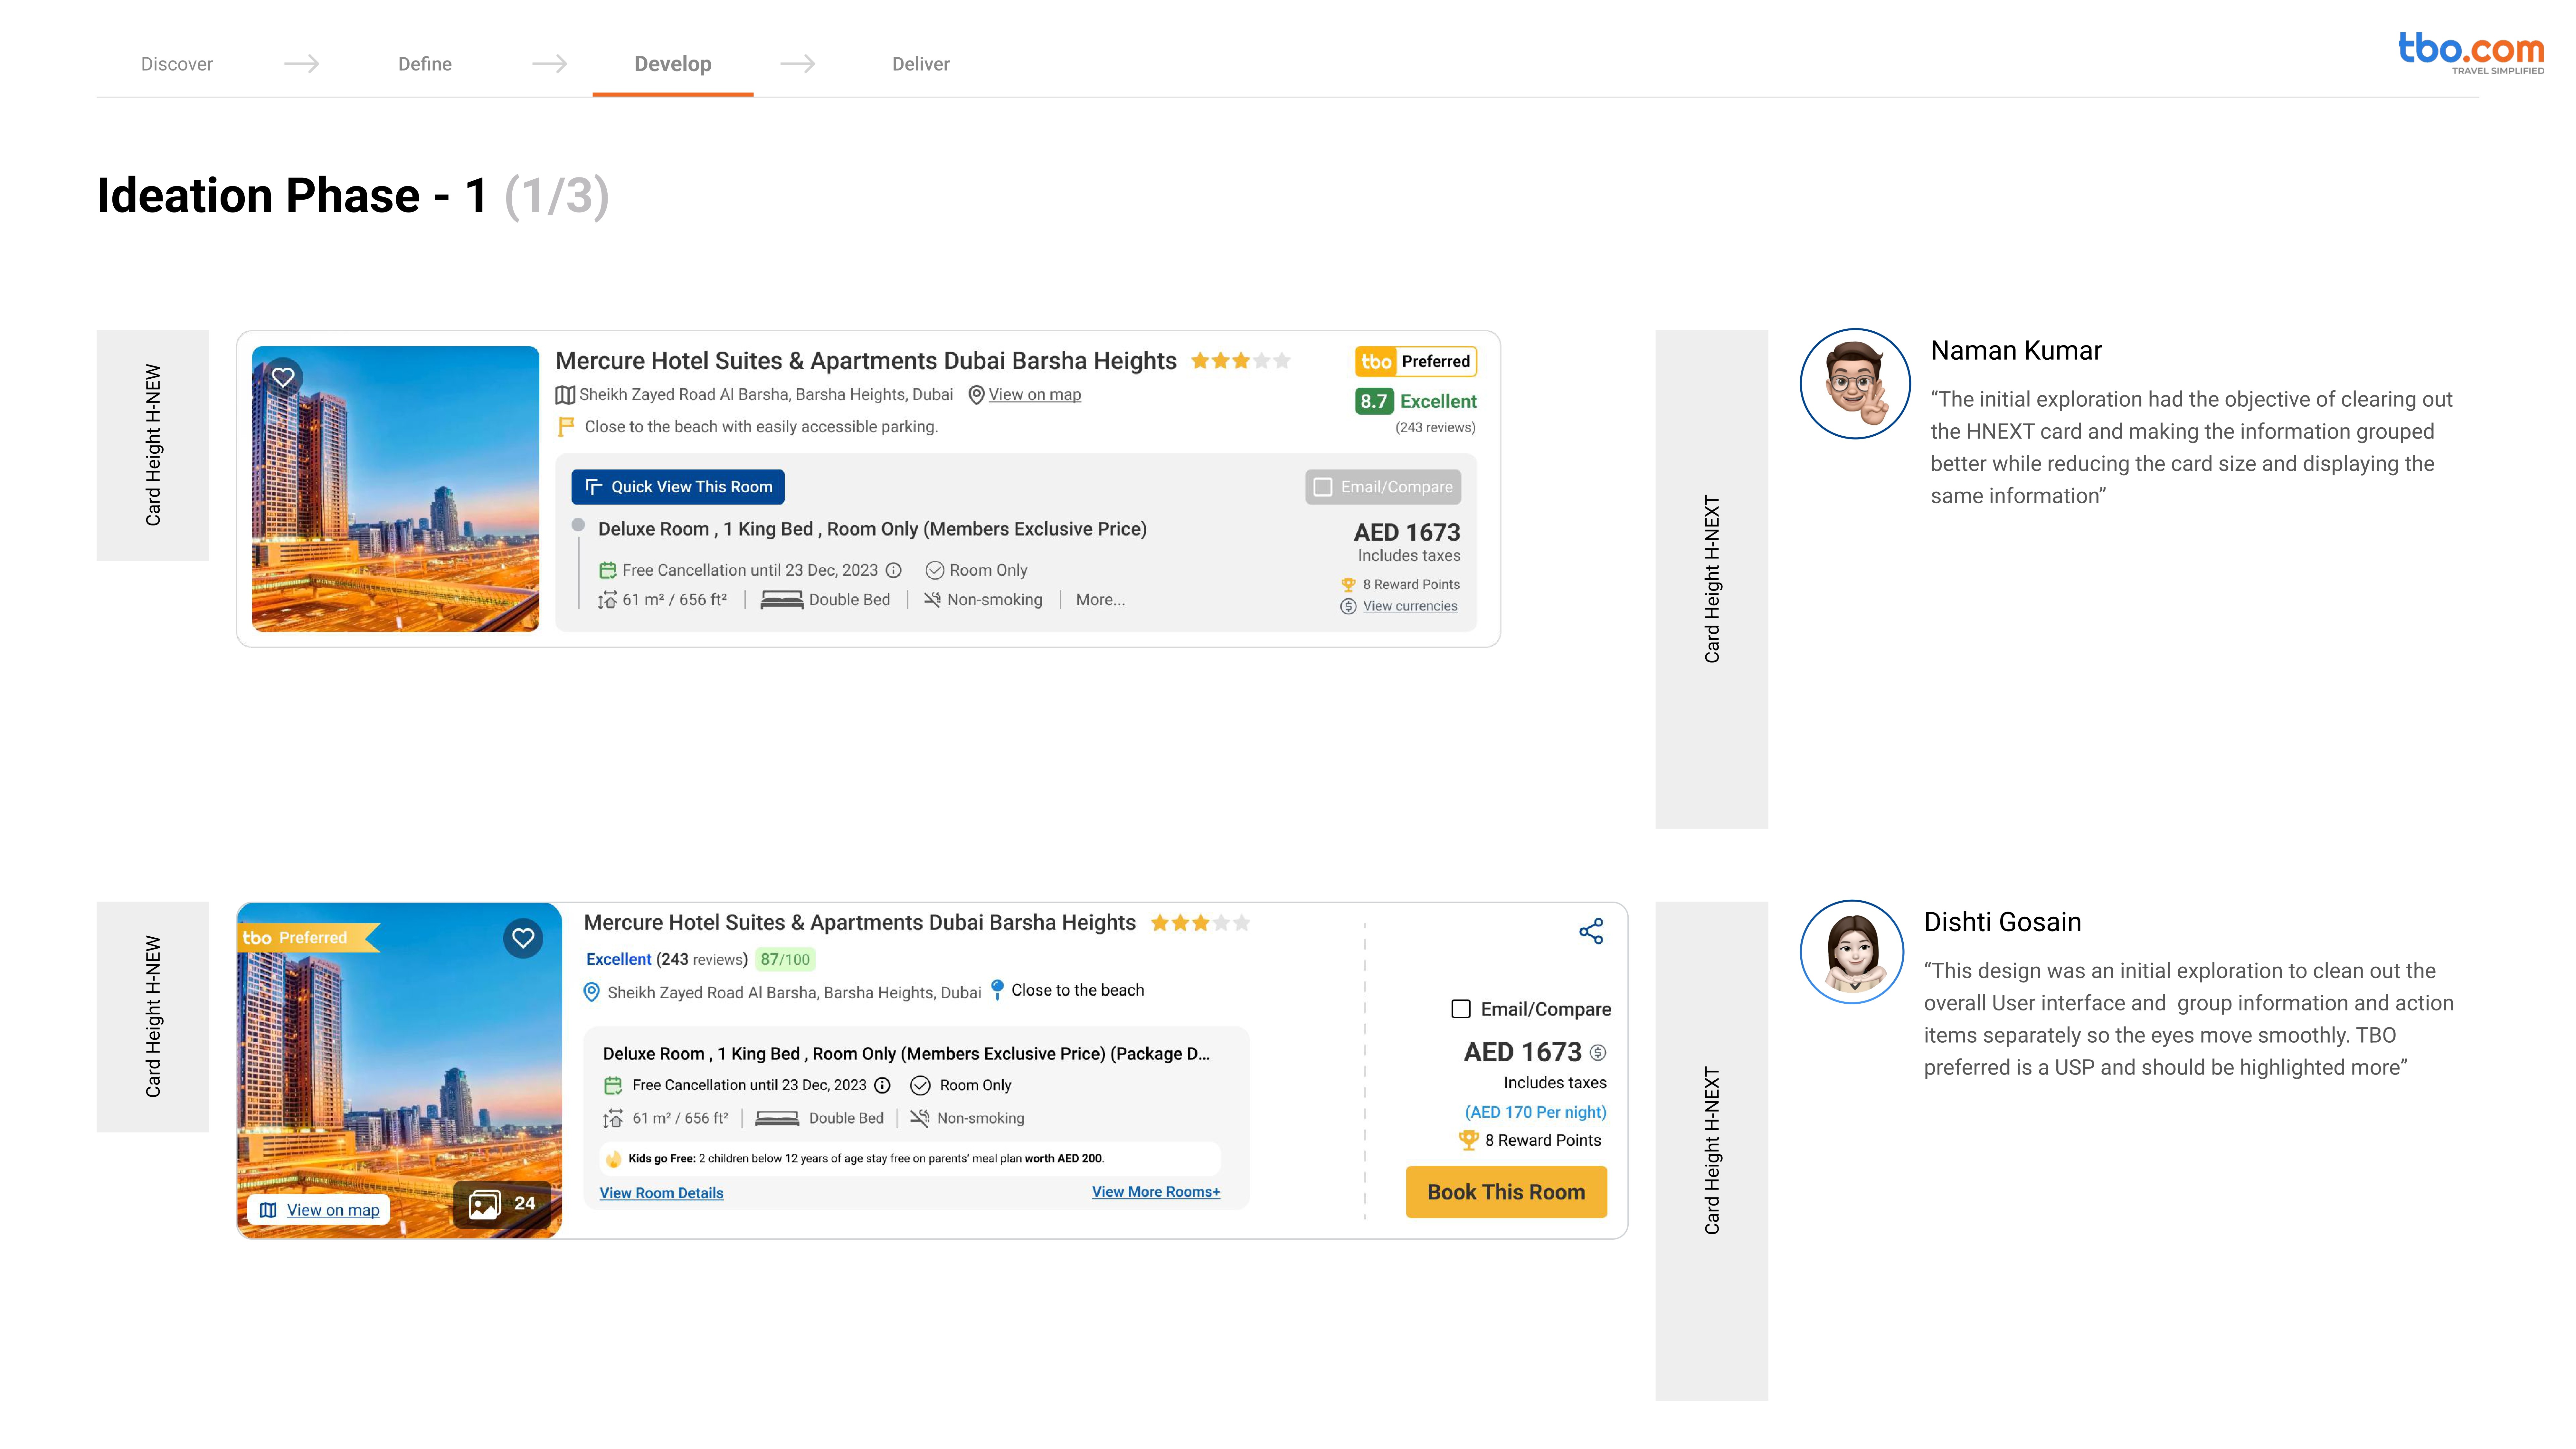This screenshot has height=1449, width=2576.
Task: Click Naman Kumar's avatar image
Action: coord(1855,384)
